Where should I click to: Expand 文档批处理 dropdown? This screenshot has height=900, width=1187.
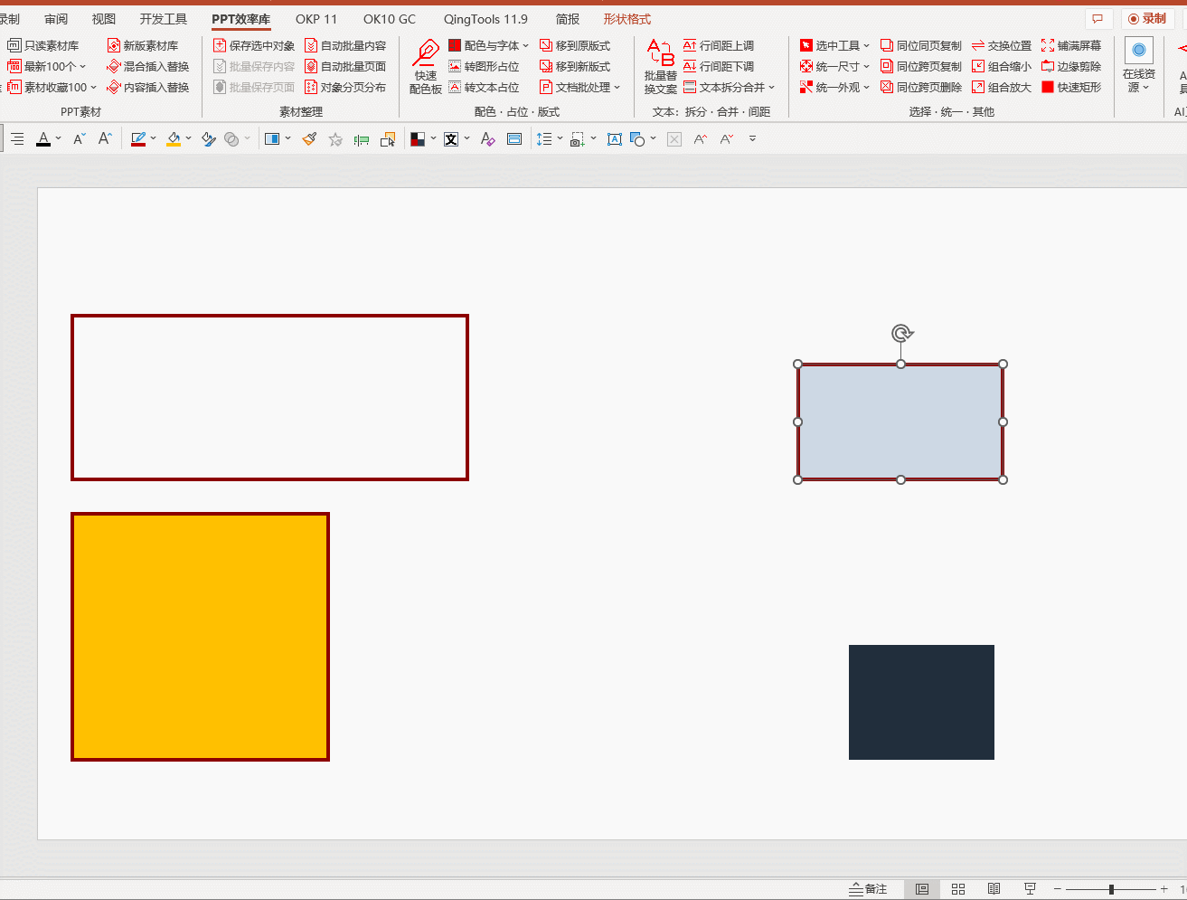pyautogui.click(x=617, y=87)
